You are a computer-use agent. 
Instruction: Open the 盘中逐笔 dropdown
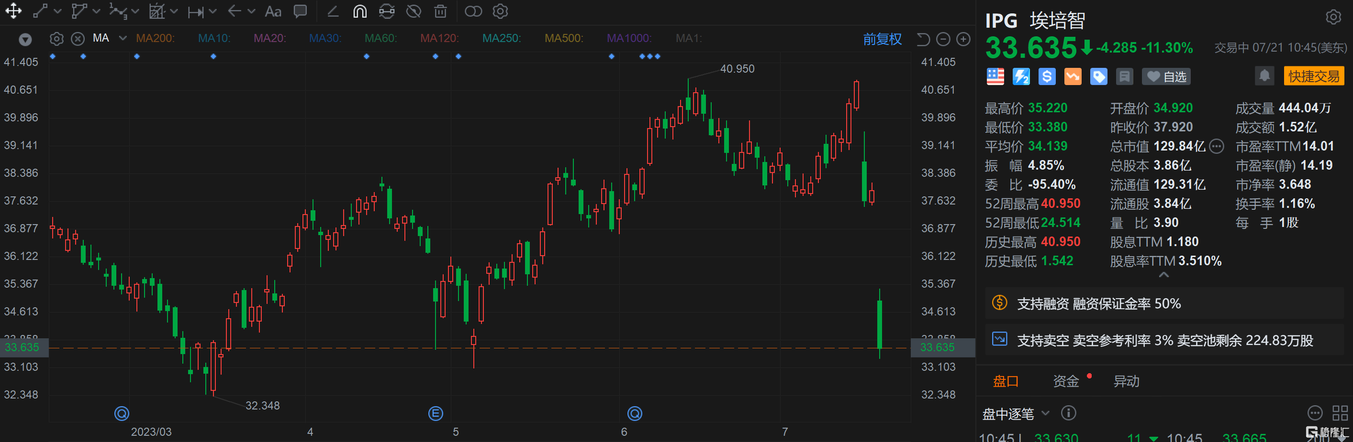1015,414
